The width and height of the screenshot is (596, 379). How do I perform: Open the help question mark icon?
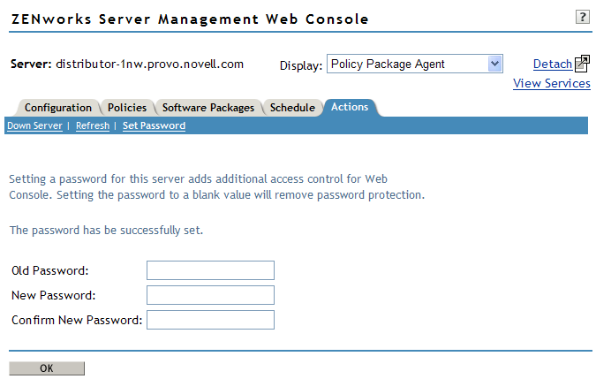(583, 17)
